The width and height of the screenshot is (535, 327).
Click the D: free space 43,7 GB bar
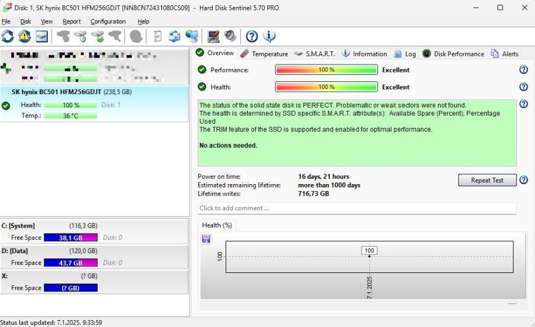pos(70,263)
